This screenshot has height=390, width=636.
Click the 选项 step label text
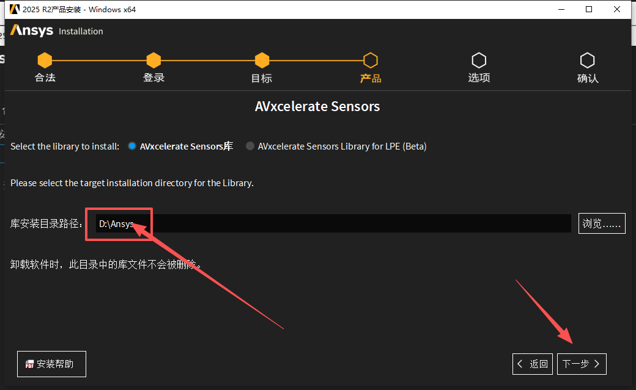coord(479,78)
